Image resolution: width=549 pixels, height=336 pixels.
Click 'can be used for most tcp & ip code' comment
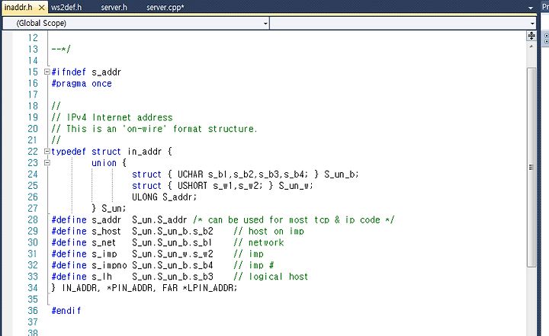294,219
